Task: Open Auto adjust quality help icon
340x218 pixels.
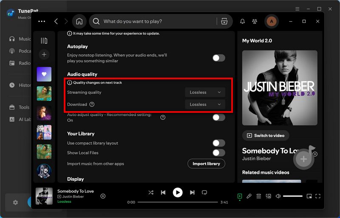Action: tap(163, 117)
